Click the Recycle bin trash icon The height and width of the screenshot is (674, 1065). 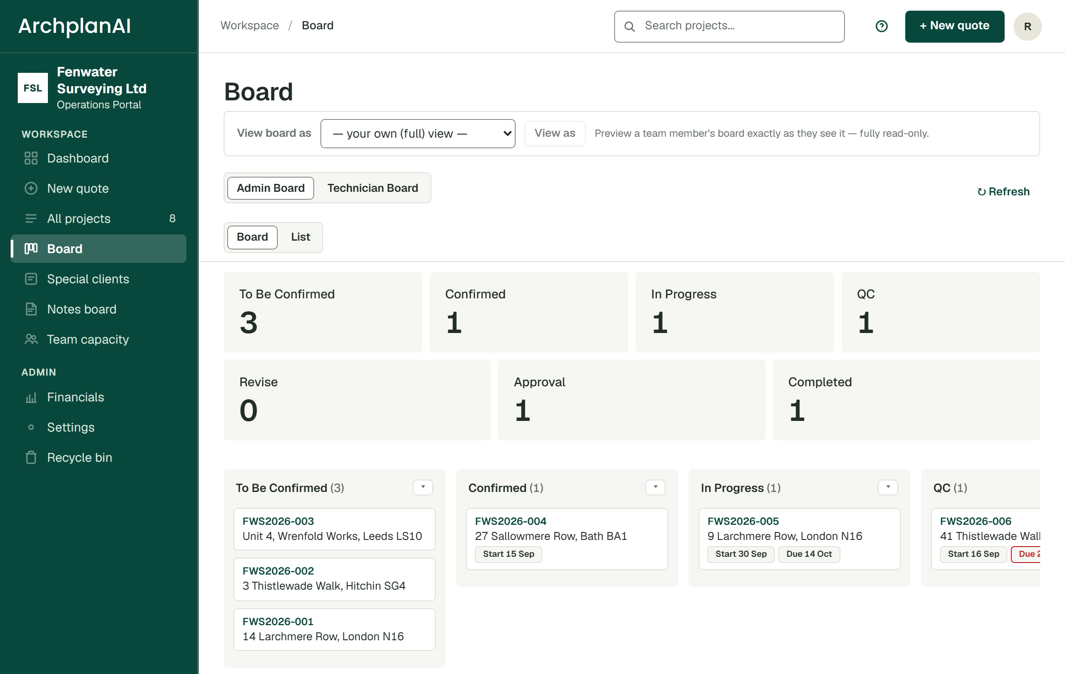click(31, 457)
